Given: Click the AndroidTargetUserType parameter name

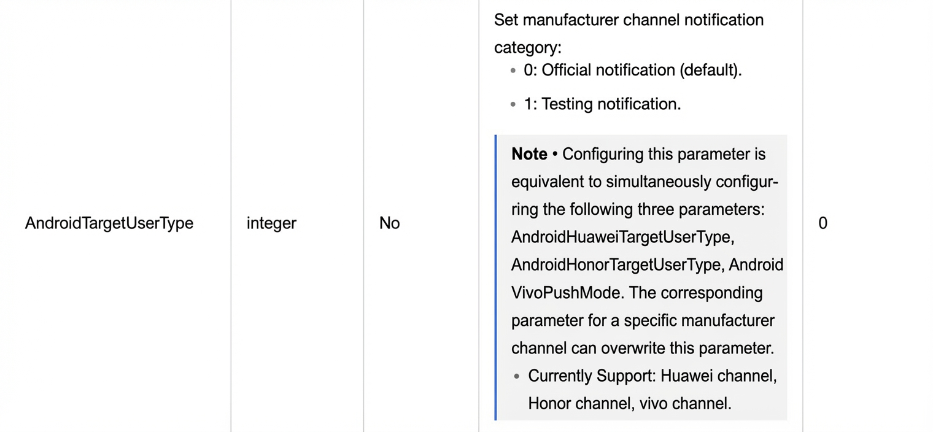Looking at the screenshot, I should tap(109, 223).
